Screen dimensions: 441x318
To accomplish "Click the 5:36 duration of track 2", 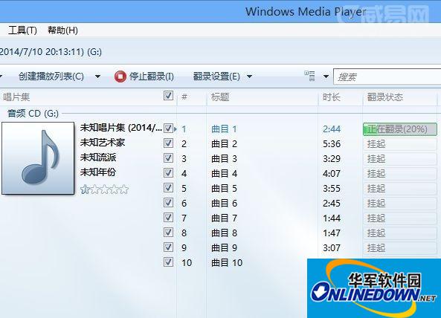I will coord(332,144).
